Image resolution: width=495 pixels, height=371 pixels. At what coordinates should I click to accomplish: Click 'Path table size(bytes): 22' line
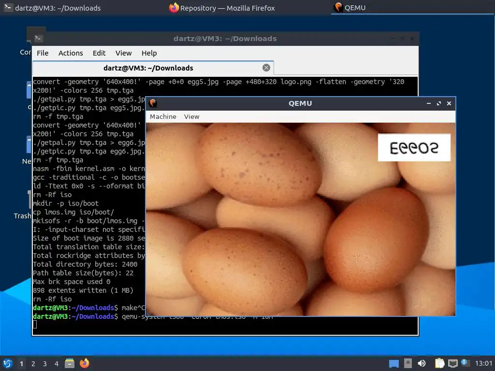83,273
